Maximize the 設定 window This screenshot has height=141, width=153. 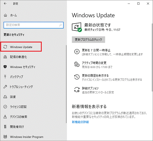click(x=138, y=4)
